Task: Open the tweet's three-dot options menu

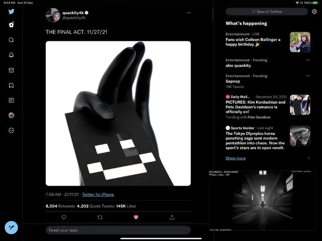Action: [x=188, y=13]
